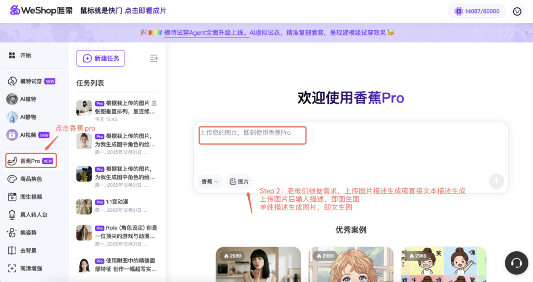The width and height of the screenshot is (533, 282).
Task: Select the AI视频 Beta sidebar icon
Action: [x=12, y=135]
